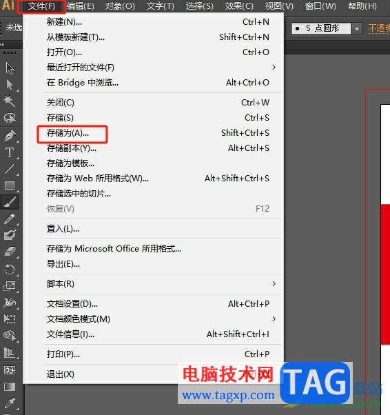Image resolution: width=390 pixels, height=415 pixels.
Task: Select the Shape Builder tool
Action: [10, 336]
